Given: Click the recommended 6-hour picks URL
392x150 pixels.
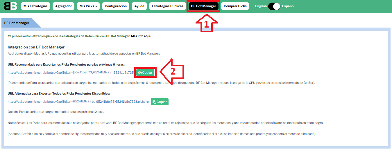Looking at the screenshot, I should click(x=71, y=73).
